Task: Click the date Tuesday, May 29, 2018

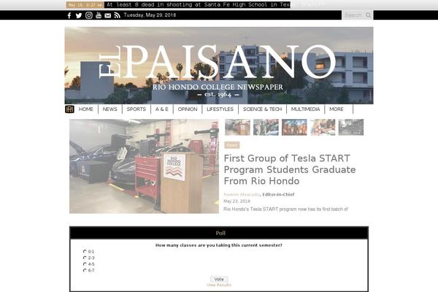Action: coord(150,15)
